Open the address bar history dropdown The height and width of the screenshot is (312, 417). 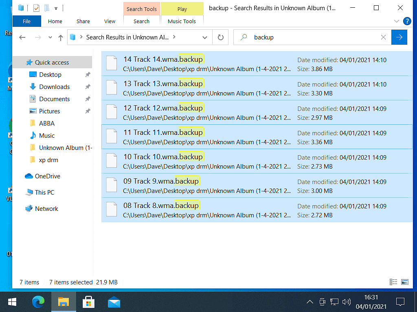pos(205,37)
